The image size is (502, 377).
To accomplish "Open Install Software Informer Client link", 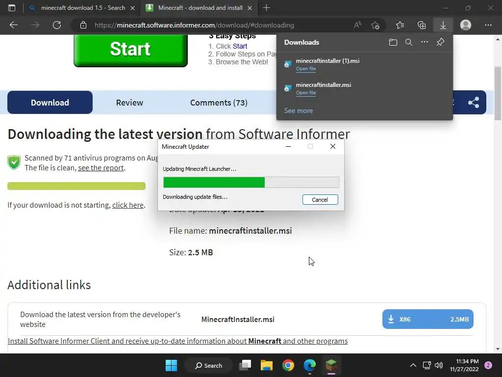I will 177,341.
